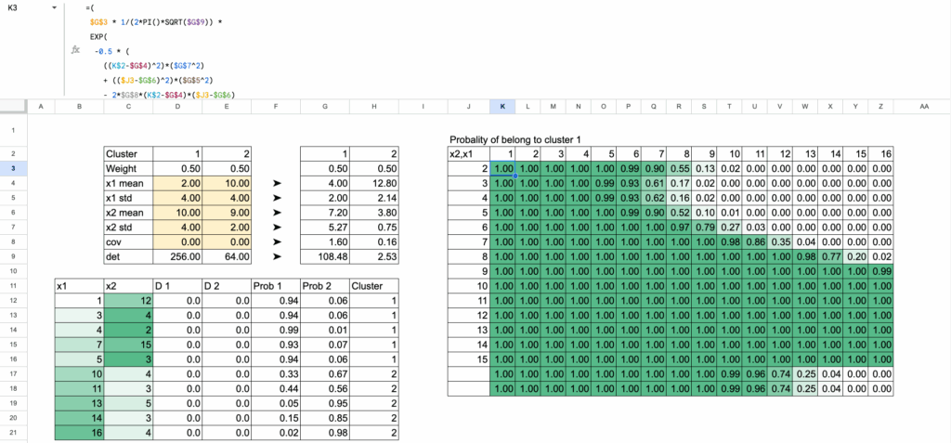Select column AA header
Image resolution: width=951 pixels, height=443 pixels.
tap(923, 107)
